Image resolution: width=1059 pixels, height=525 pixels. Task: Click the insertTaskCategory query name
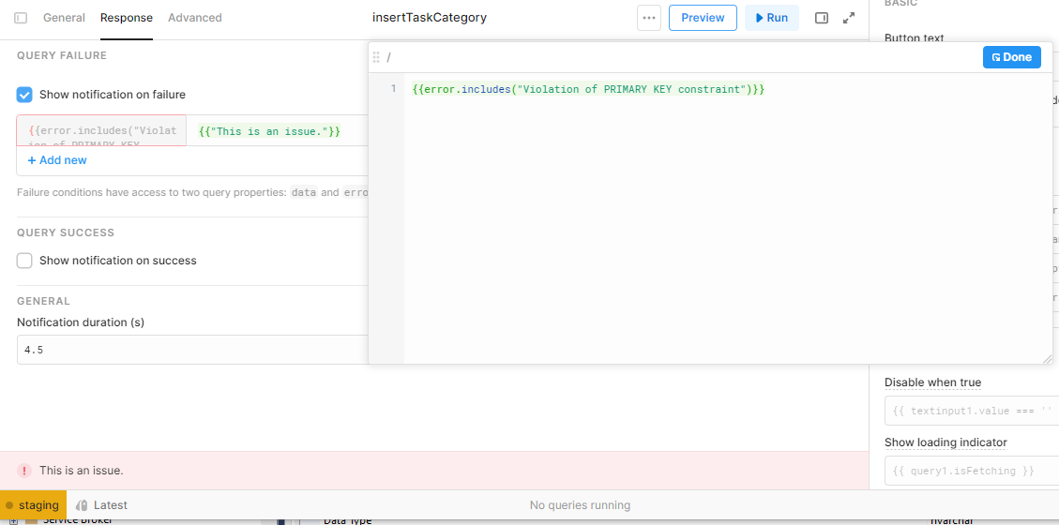[430, 18]
